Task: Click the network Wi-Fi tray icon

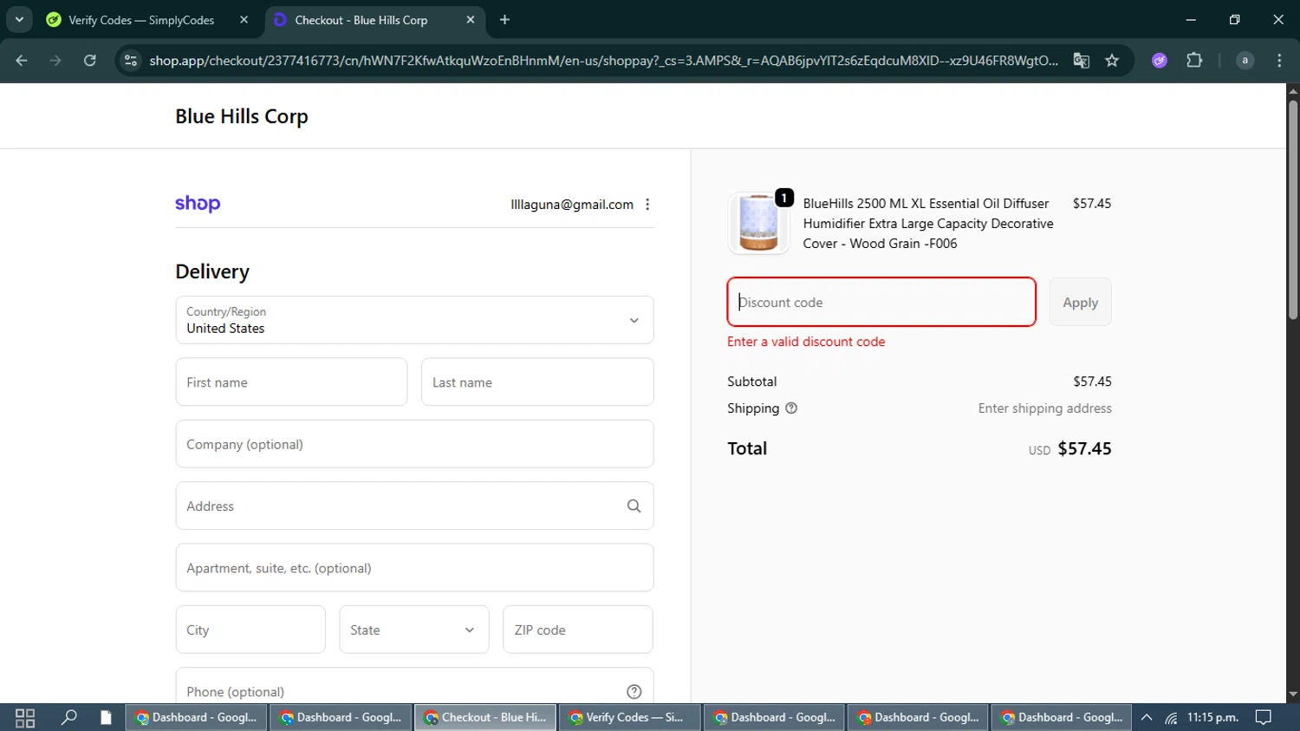Action: pyautogui.click(x=1171, y=718)
